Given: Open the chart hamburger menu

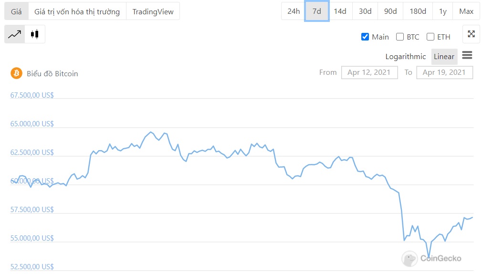Looking at the screenshot, I should coord(467,55).
